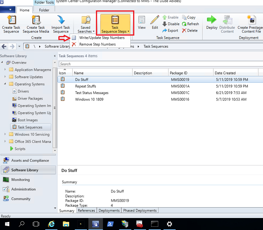Select Test Status Messages task sequence

click(x=160, y=93)
